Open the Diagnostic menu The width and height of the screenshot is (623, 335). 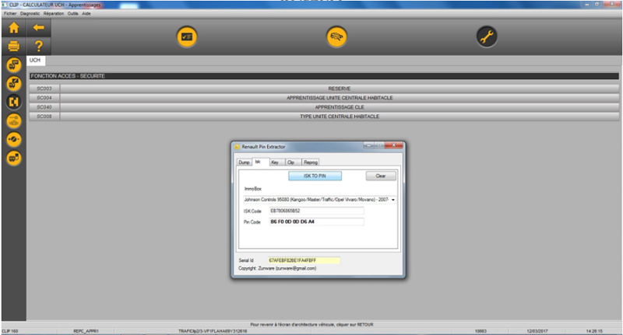point(30,13)
